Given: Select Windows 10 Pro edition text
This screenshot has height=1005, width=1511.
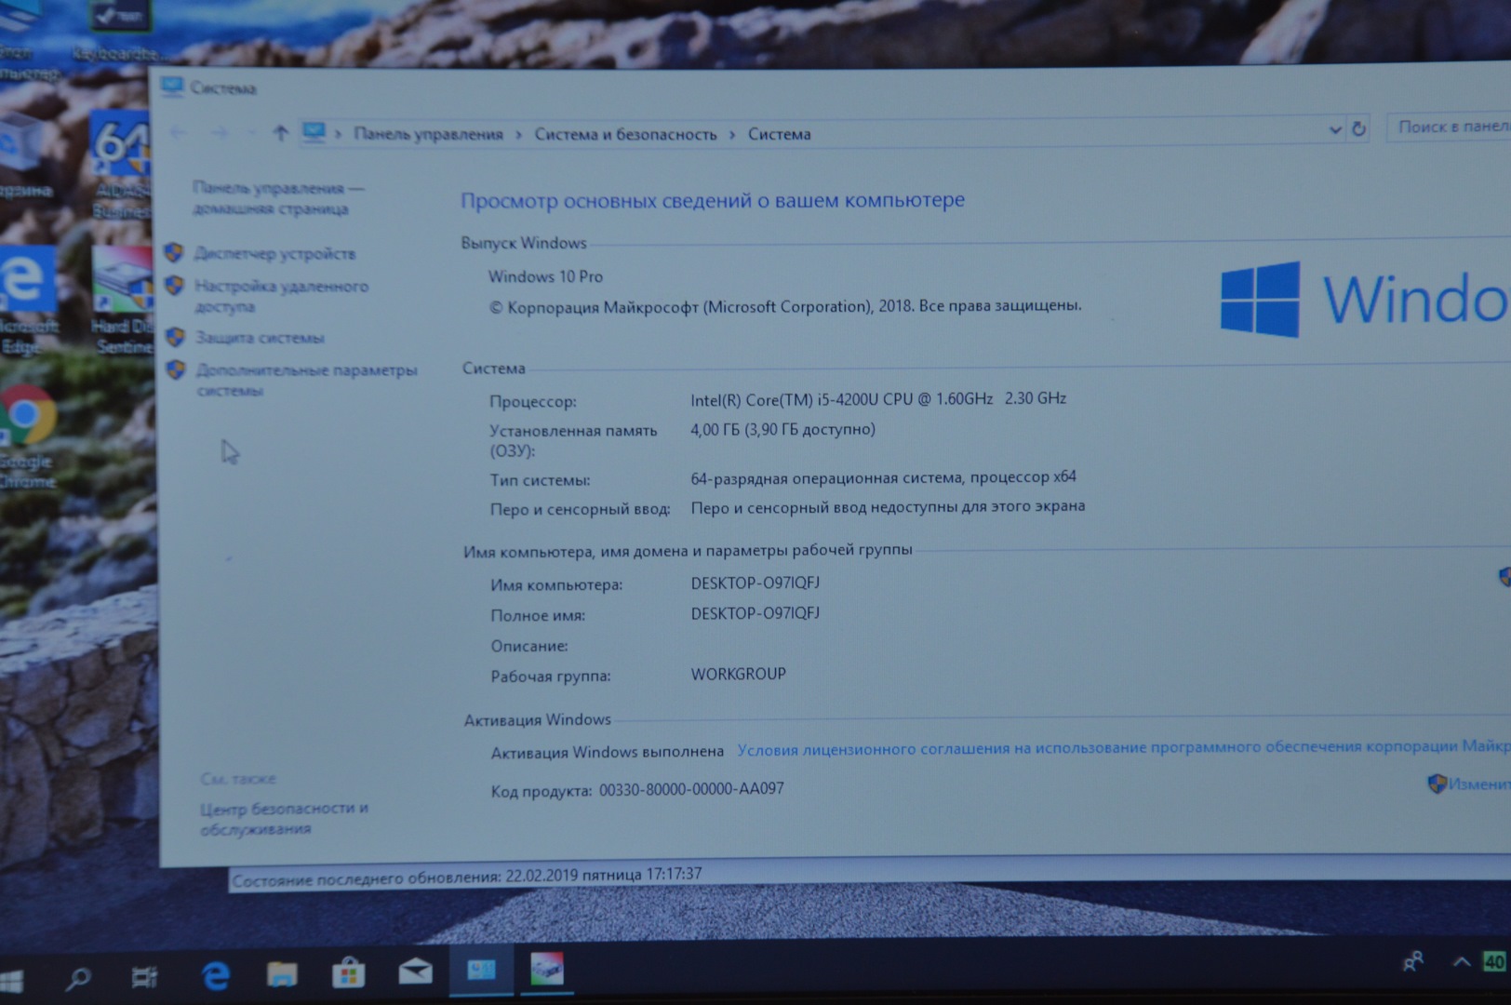Looking at the screenshot, I should [545, 276].
